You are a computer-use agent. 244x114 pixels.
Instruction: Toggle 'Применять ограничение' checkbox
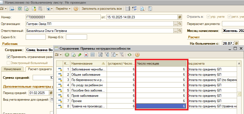(9, 57)
